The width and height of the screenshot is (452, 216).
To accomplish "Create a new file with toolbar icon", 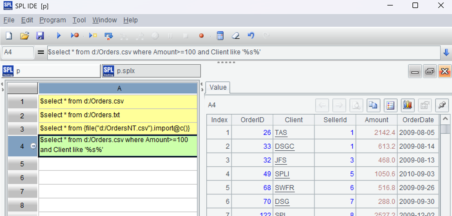I will (9, 36).
